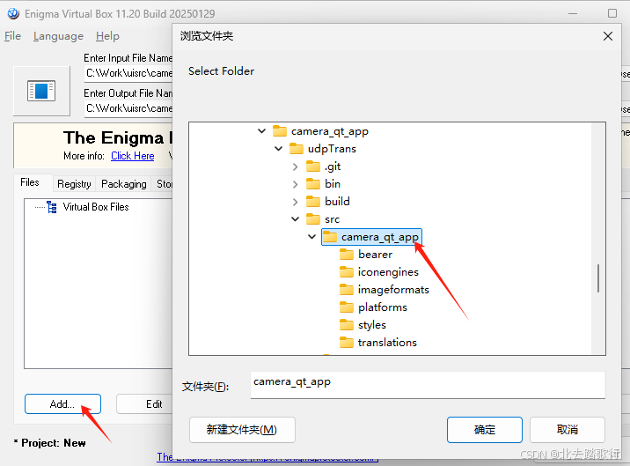The width and height of the screenshot is (630, 466).
Task: Click the translations folder icon
Action: pyautogui.click(x=347, y=342)
